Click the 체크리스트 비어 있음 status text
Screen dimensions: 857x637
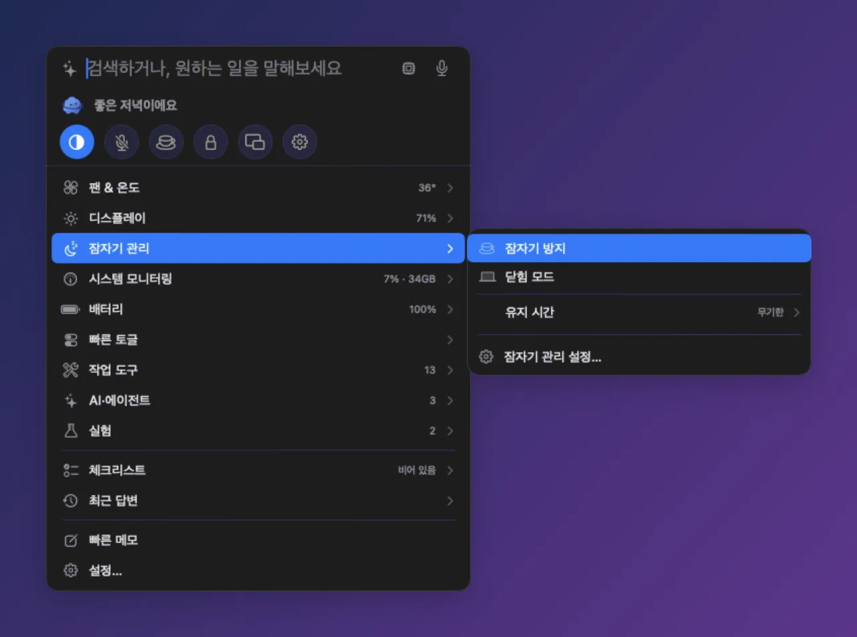point(416,470)
